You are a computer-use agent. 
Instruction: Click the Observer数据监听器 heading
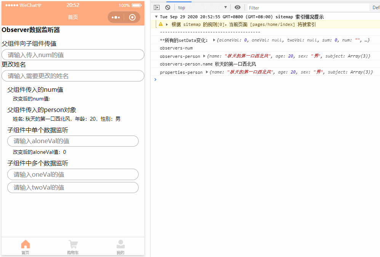click(31, 30)
